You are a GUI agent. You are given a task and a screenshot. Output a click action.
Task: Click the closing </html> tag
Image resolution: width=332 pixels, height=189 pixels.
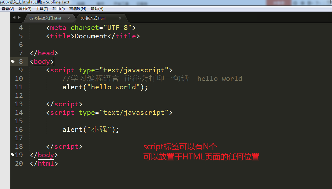pos(44,164)
